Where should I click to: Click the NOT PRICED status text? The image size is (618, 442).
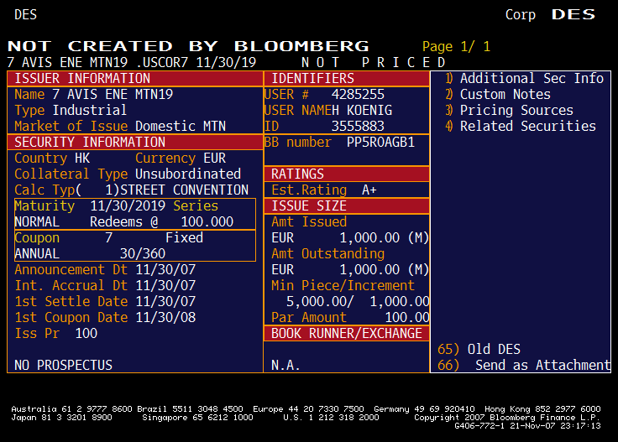[x=374, y=63]
